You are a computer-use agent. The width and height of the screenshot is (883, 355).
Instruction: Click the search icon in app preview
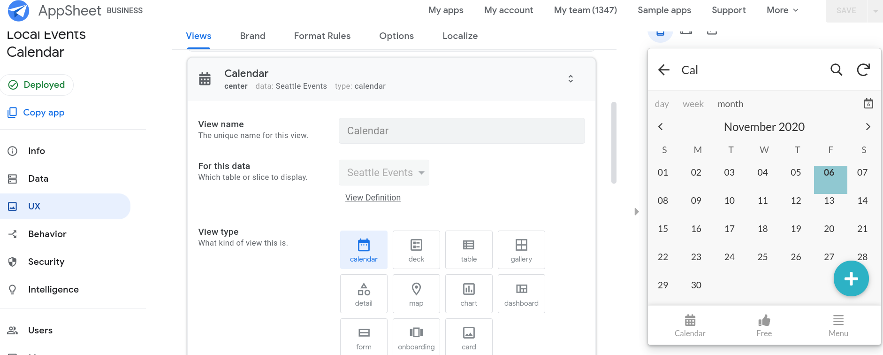(x=836, y=70)
